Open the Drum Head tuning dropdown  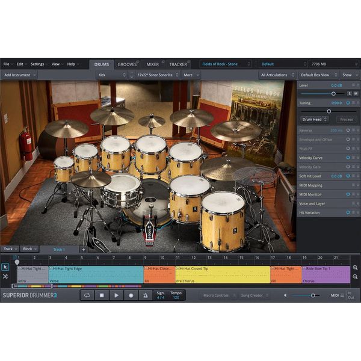coord(314,120)
